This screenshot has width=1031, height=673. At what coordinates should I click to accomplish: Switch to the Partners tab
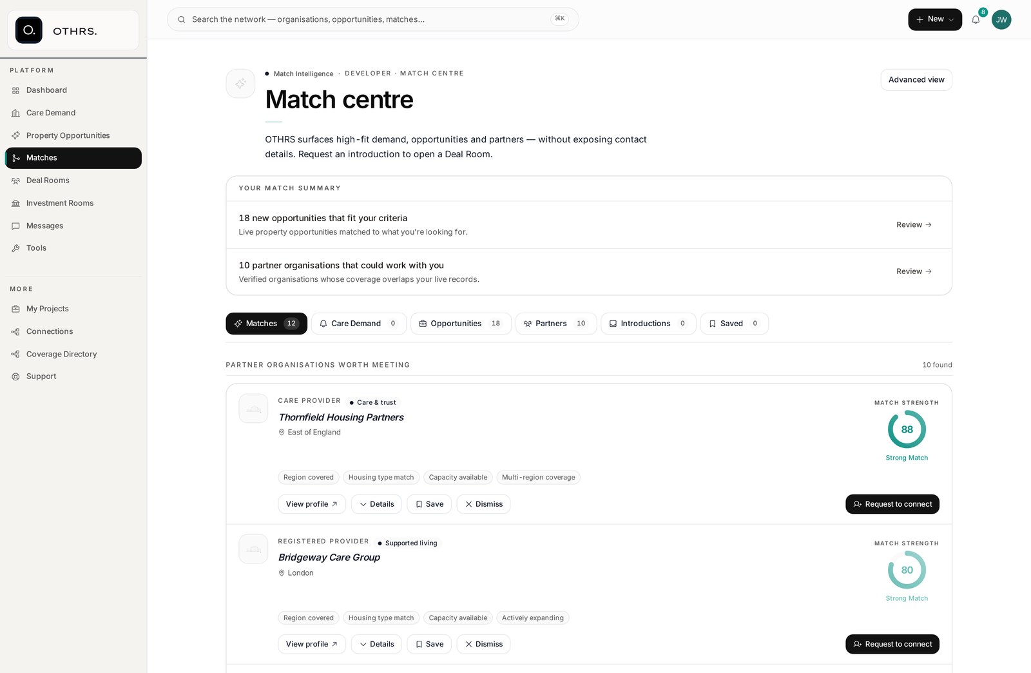556,324
